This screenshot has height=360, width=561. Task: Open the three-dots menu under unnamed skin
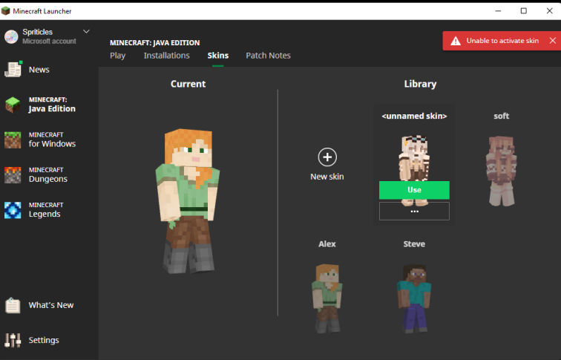(x=414, y=211)
